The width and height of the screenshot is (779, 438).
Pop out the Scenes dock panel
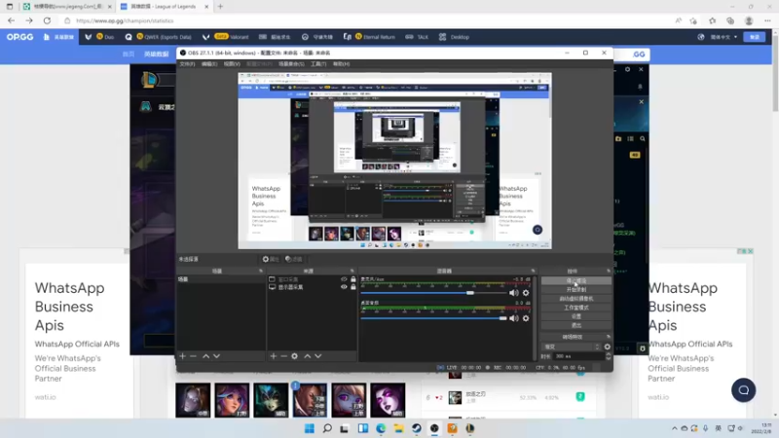click(261, 272)
